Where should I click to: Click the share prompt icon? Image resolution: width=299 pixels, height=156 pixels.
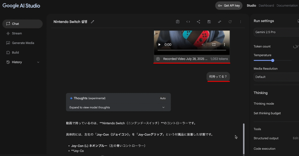pyautogui.click(x=199, y=22)
